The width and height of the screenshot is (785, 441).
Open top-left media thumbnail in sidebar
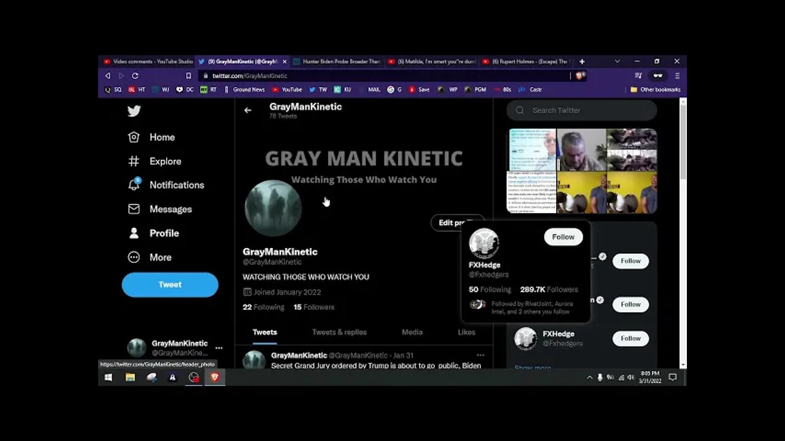coord(531,149)
